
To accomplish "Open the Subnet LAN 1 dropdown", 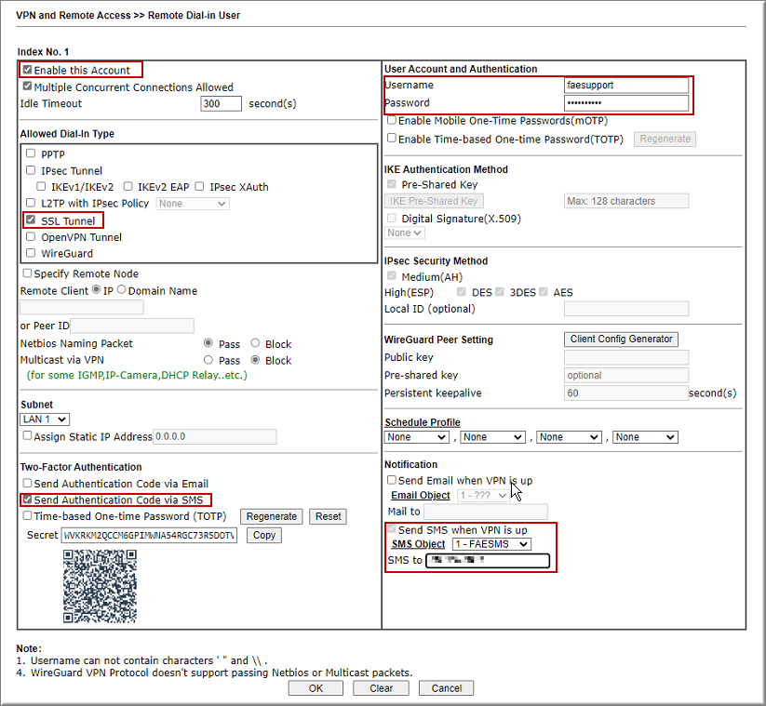I will click(x=45, y=420).
